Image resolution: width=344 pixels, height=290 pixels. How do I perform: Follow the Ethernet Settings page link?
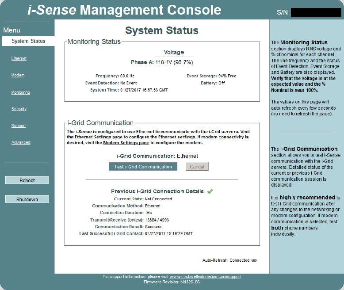point(99,137)
